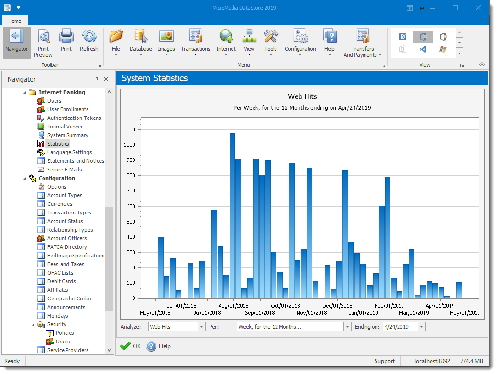The width and height of the screenshot is (497, 374).
Task: Select the Windows flag skin icon
Action: click(443, 49)
